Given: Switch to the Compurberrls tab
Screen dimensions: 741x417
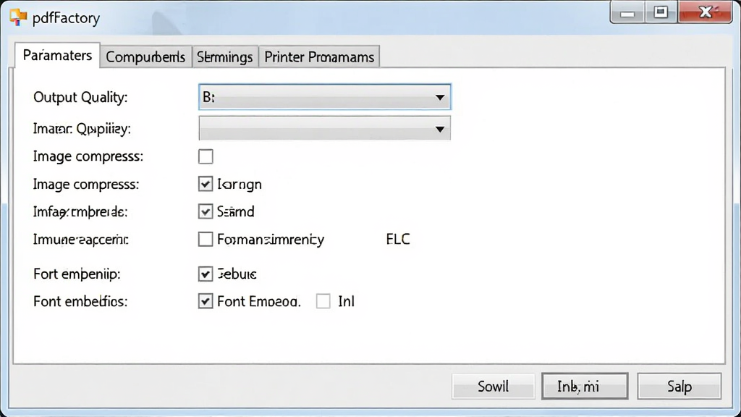Looking at the screenshot, I should [x=145, y=56].
